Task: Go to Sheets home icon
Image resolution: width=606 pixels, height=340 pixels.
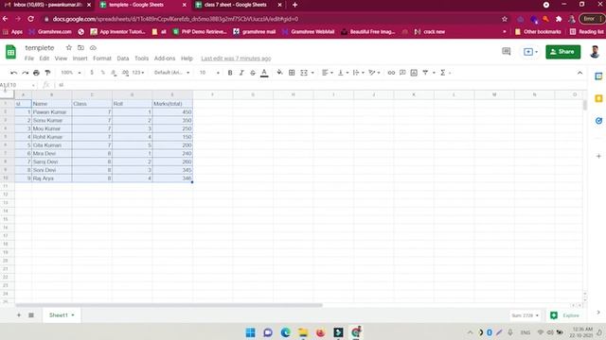Action: tap(10, 52)
